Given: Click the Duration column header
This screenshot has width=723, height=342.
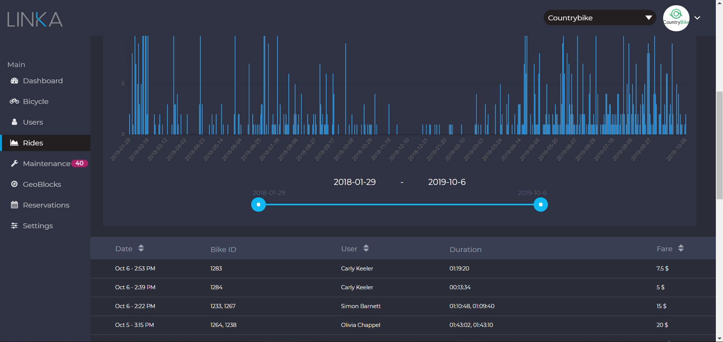Looking at the screenshot, I should point(465,249).
